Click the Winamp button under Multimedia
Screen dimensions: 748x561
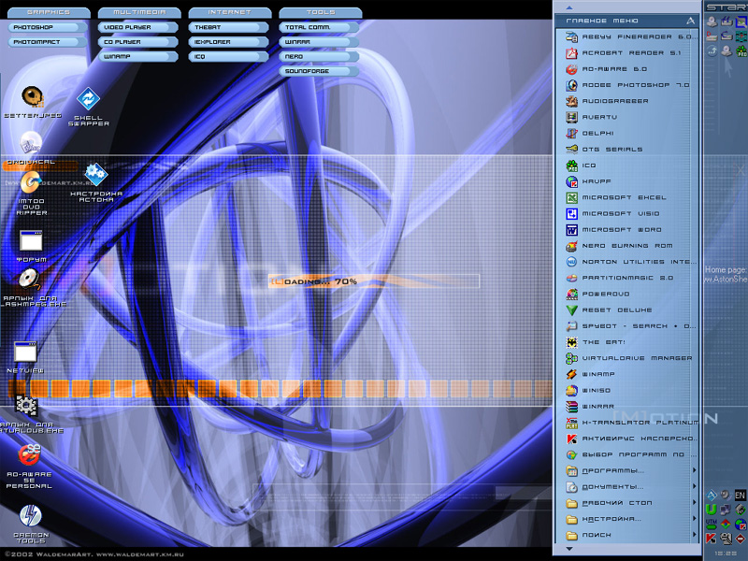[x=137, y=57]
